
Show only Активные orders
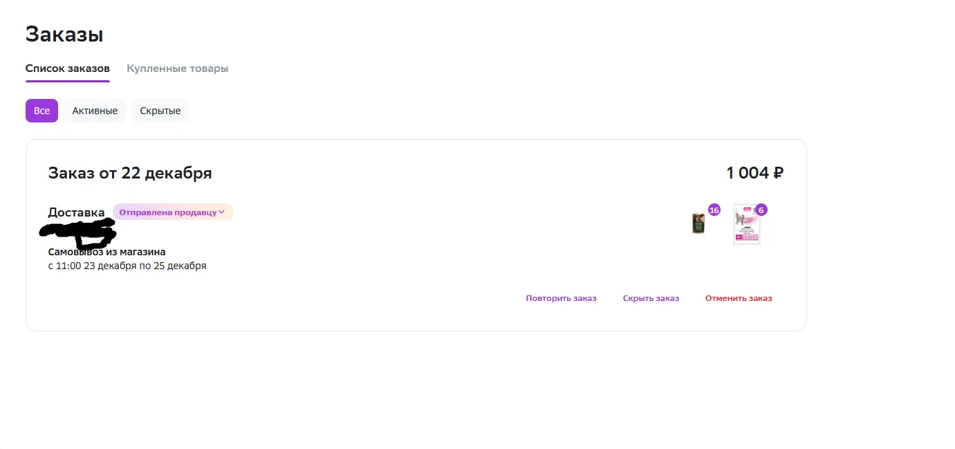[x=95, y=111]
